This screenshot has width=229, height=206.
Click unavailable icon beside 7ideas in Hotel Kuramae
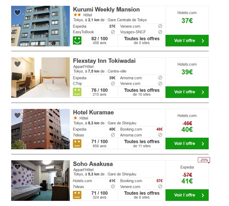pos(113,135)
